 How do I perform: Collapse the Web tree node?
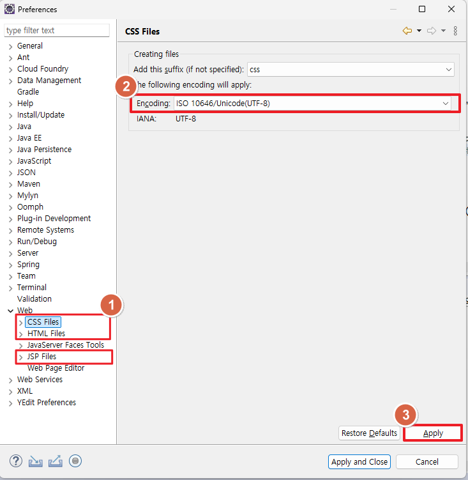click(x=10, y=311)
